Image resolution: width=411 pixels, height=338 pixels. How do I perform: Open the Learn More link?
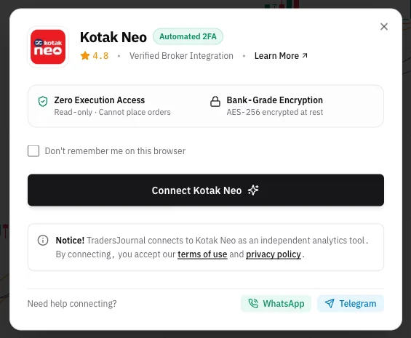(281, 56)
